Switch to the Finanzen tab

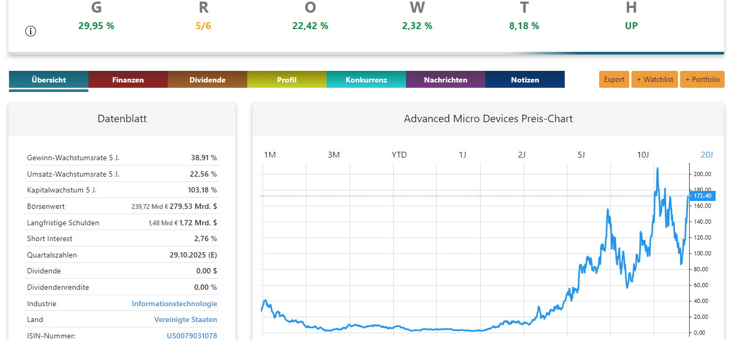click(x=128, y=80)
